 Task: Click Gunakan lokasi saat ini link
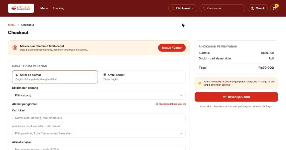(x=171, y=104)
